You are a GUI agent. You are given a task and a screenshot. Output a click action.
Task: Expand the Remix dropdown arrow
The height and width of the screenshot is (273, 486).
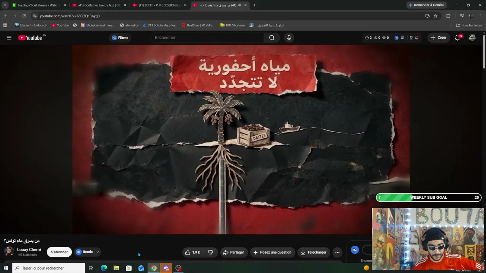click(98, 252)
